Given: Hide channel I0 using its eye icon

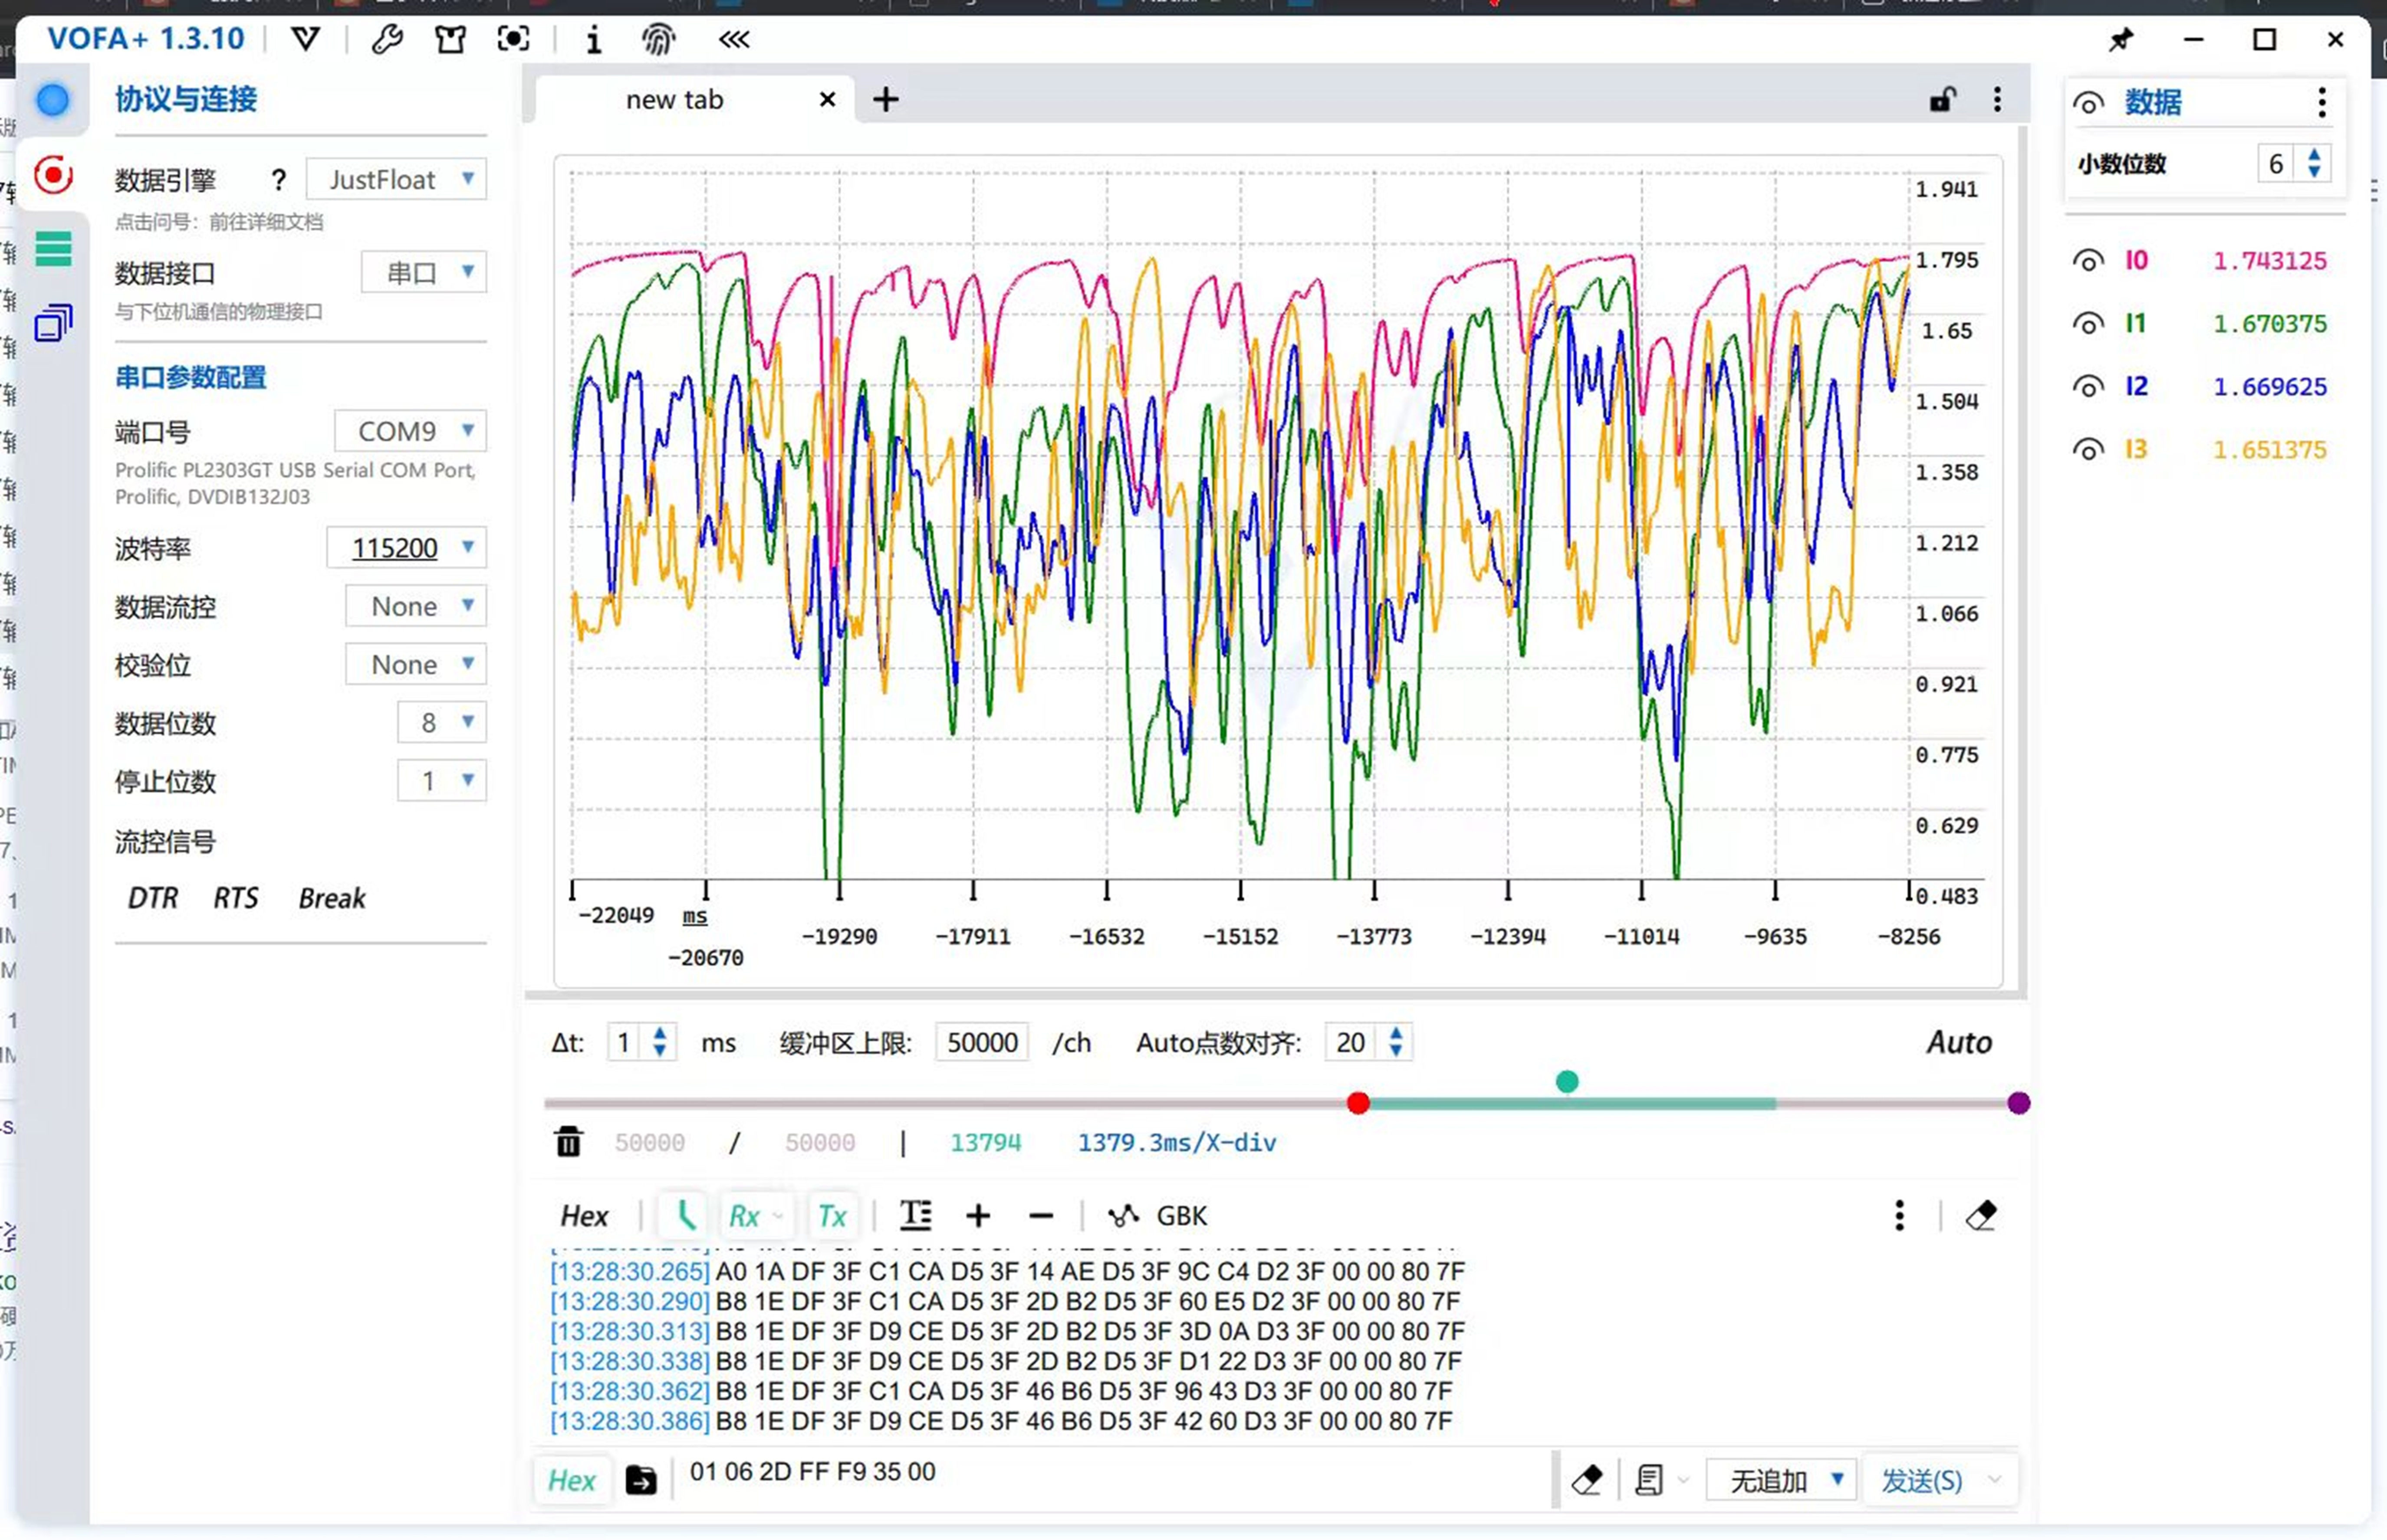Looking at the screenshot, I should click(x=2088, y=261).
